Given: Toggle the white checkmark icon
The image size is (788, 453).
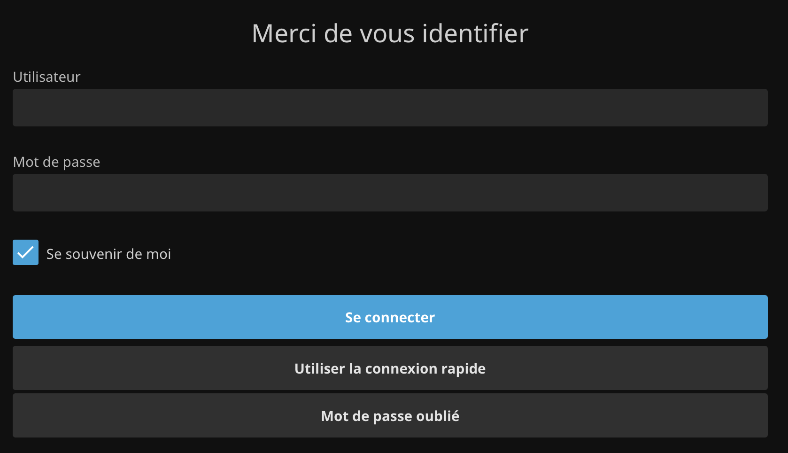Looking at the screenshot, I should point(25,252).
